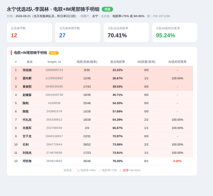Click the 姓名 column header
Viewport: 213px width, 196px height.
pos(30,62)
